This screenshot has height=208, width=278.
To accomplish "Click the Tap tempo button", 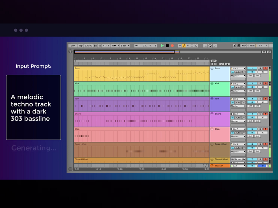I will [81, 46].
